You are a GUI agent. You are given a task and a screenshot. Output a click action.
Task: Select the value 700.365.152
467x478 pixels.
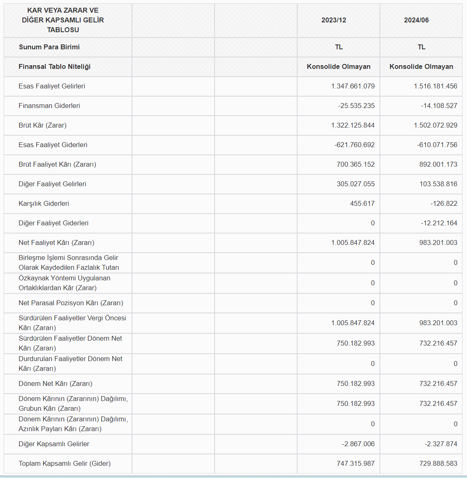[355, 165]
